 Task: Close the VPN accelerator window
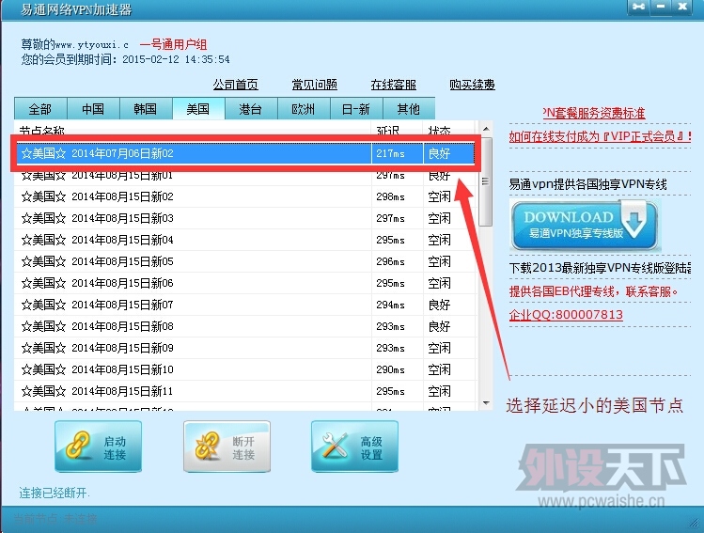point(682,7)
